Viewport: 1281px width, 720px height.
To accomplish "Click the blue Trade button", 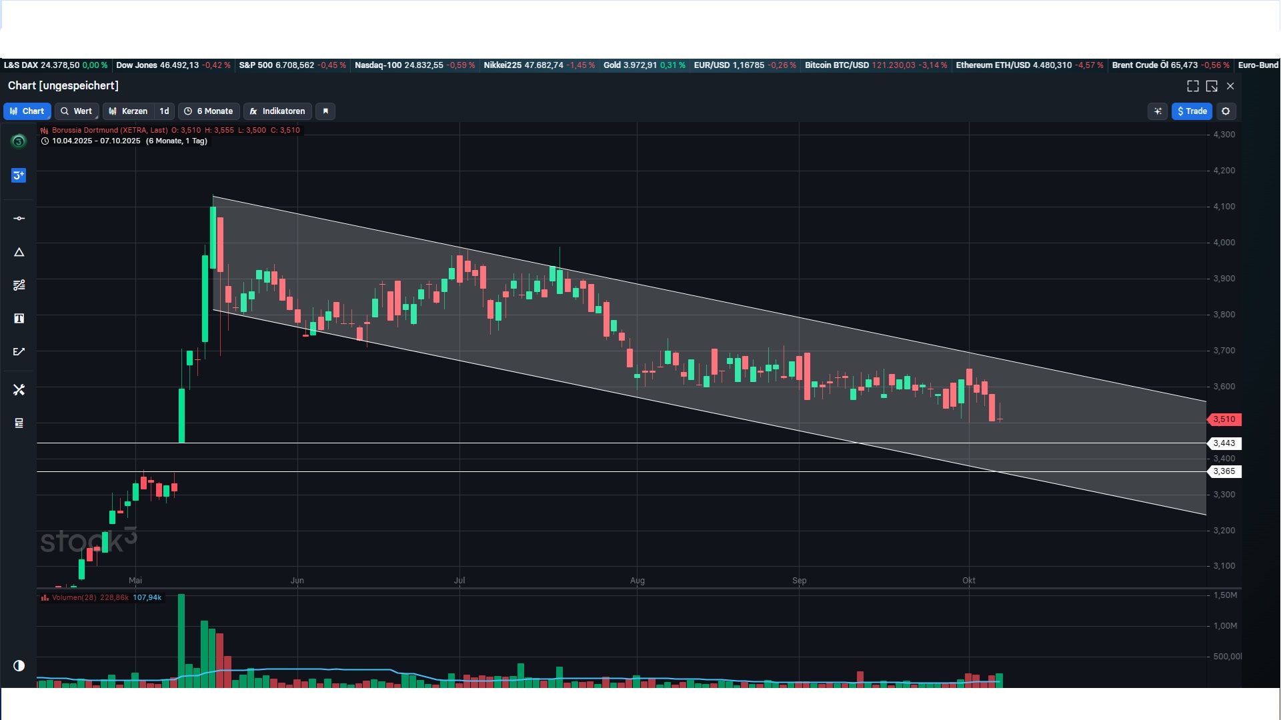I will pos(1192,111).
